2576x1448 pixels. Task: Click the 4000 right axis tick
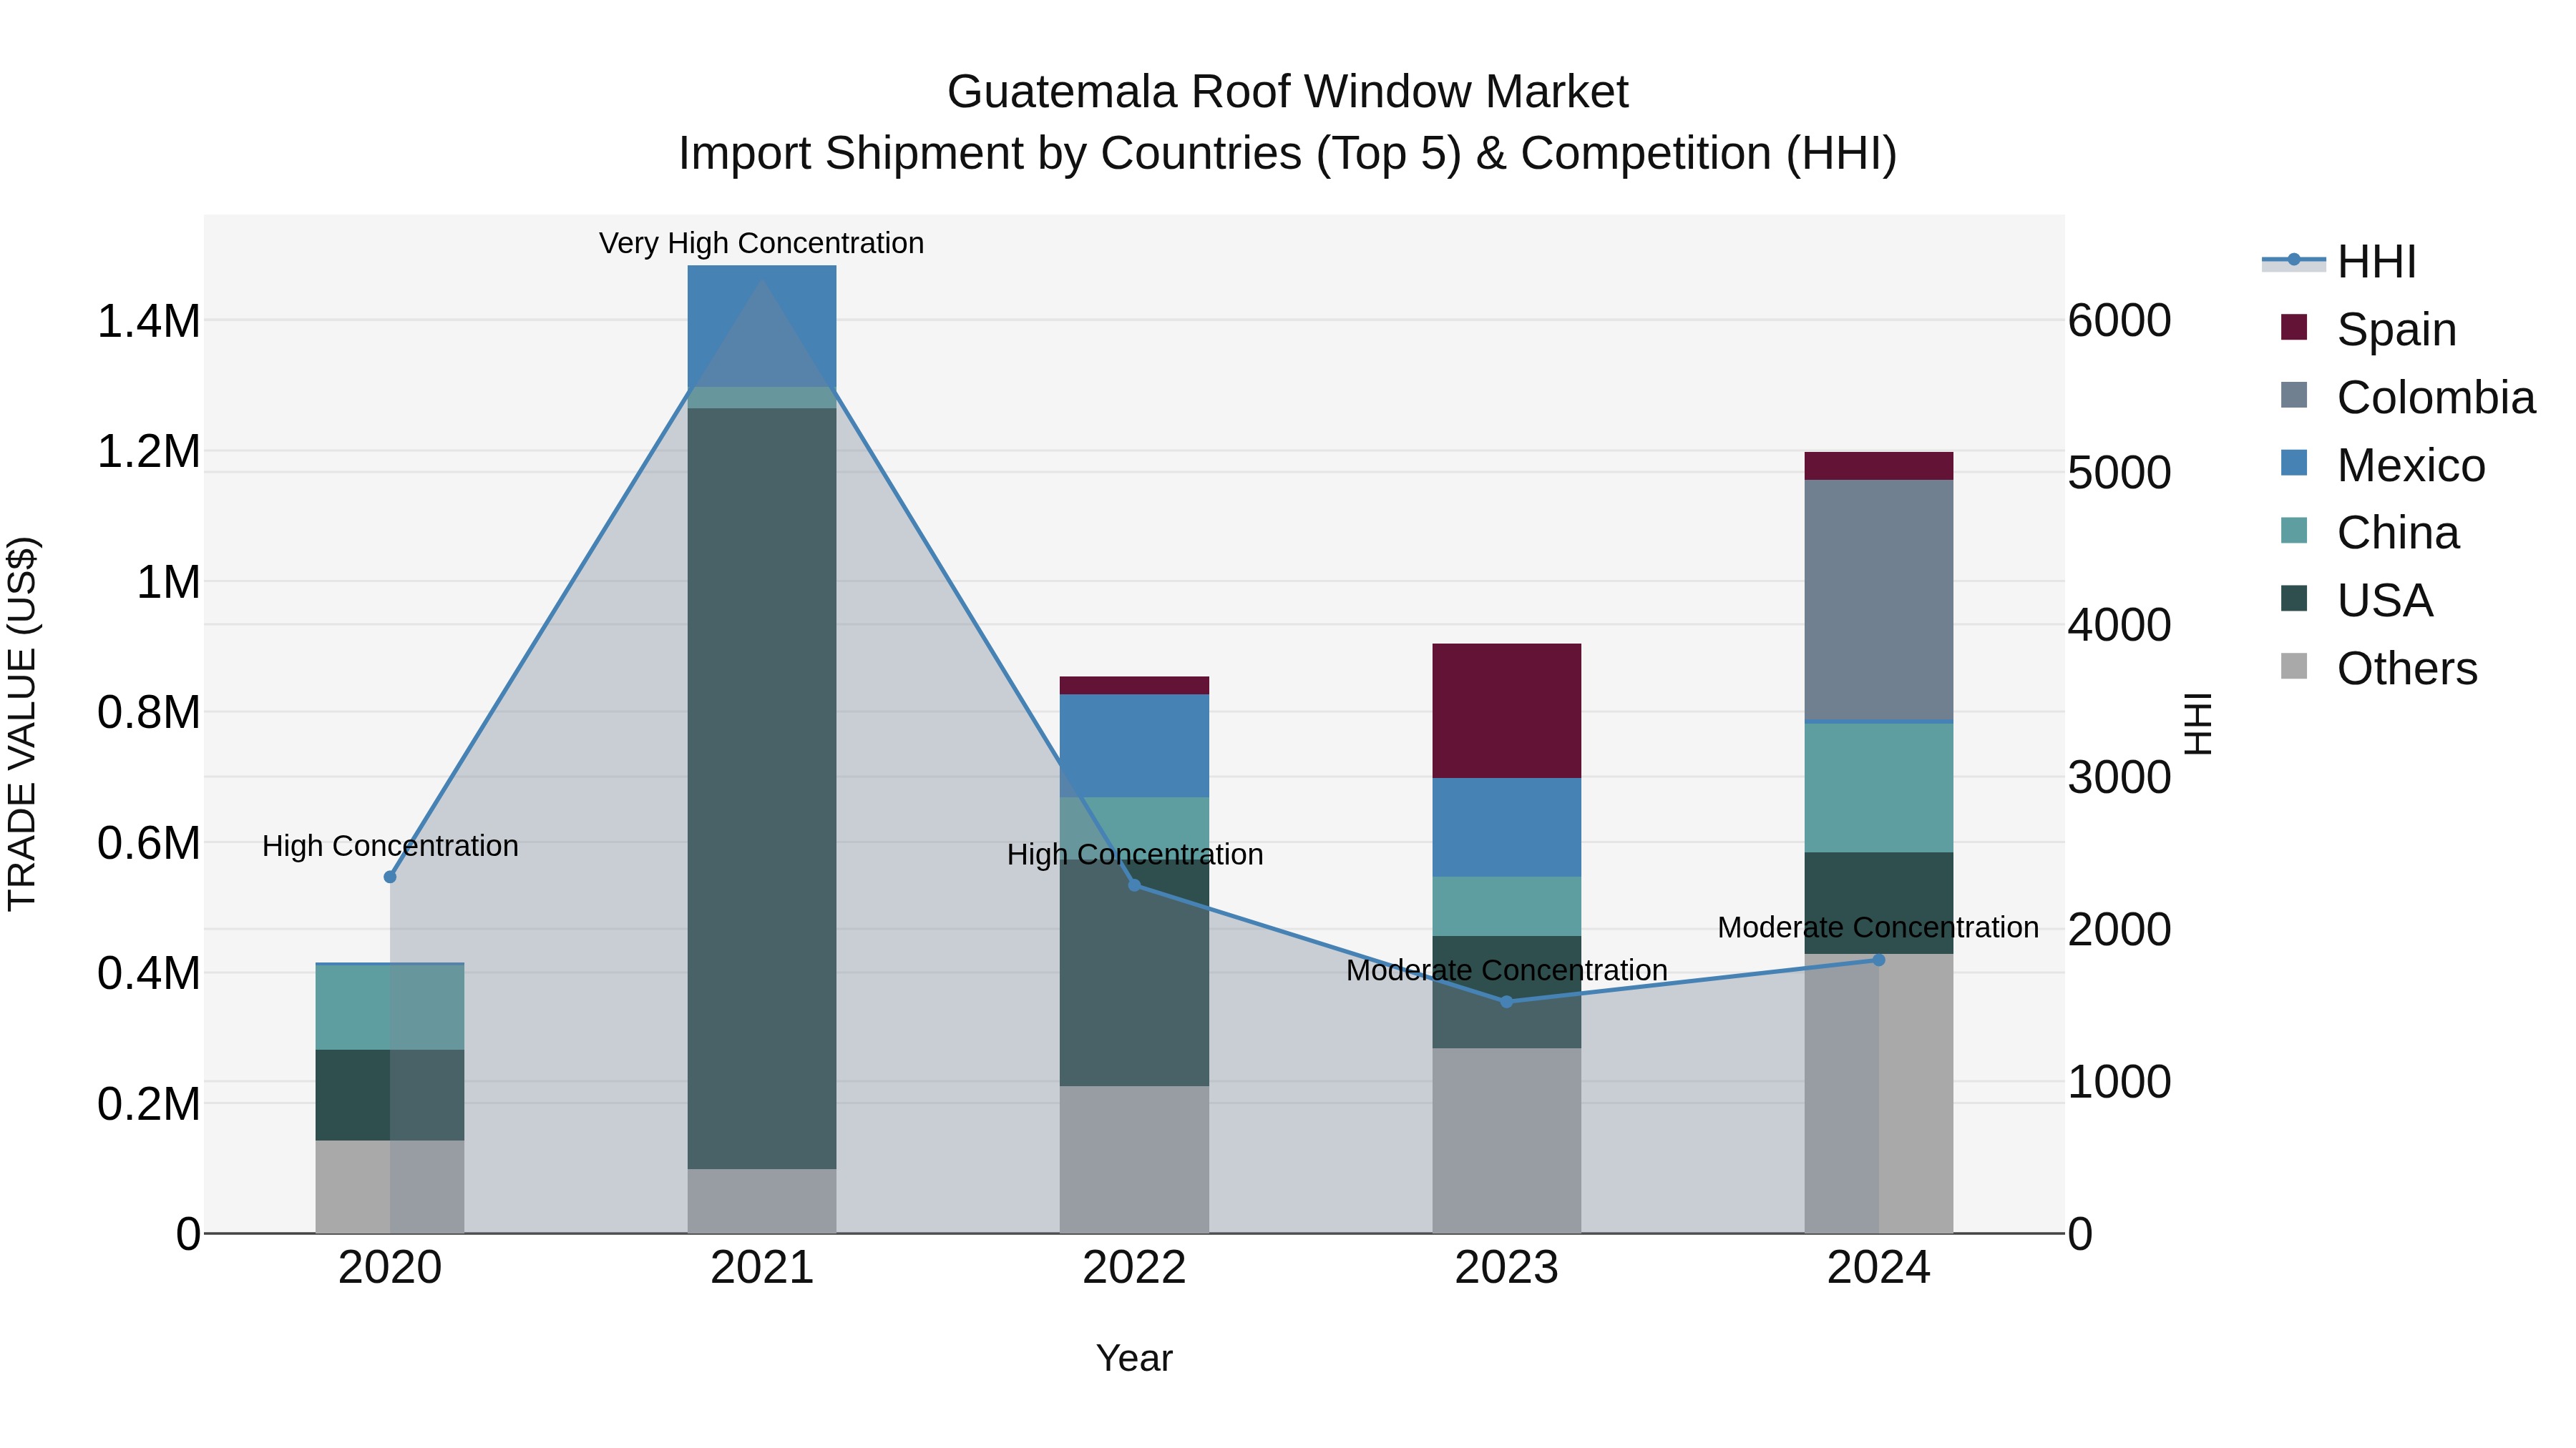[2120, 626]
